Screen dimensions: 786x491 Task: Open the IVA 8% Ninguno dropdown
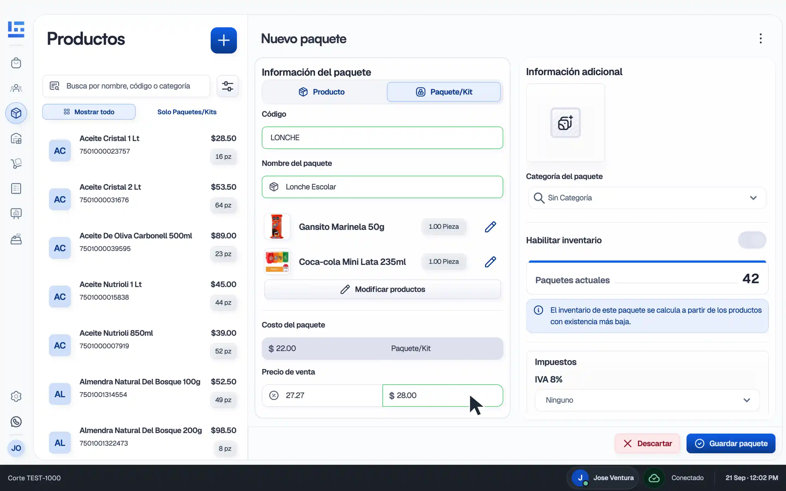pyautogui.click(x=647, y=400)
